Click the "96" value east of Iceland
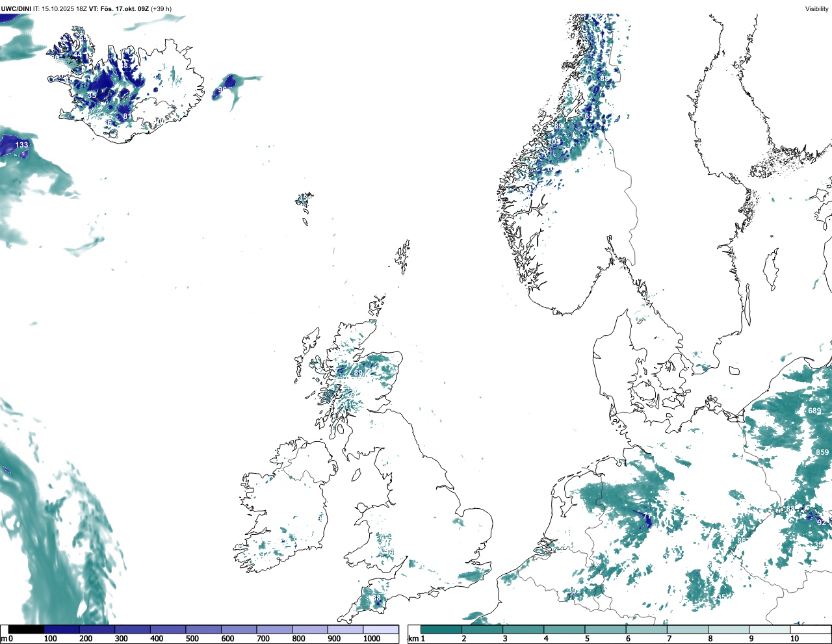The height and width of the screenshot is (644, 832). click(x=222, y=90)
